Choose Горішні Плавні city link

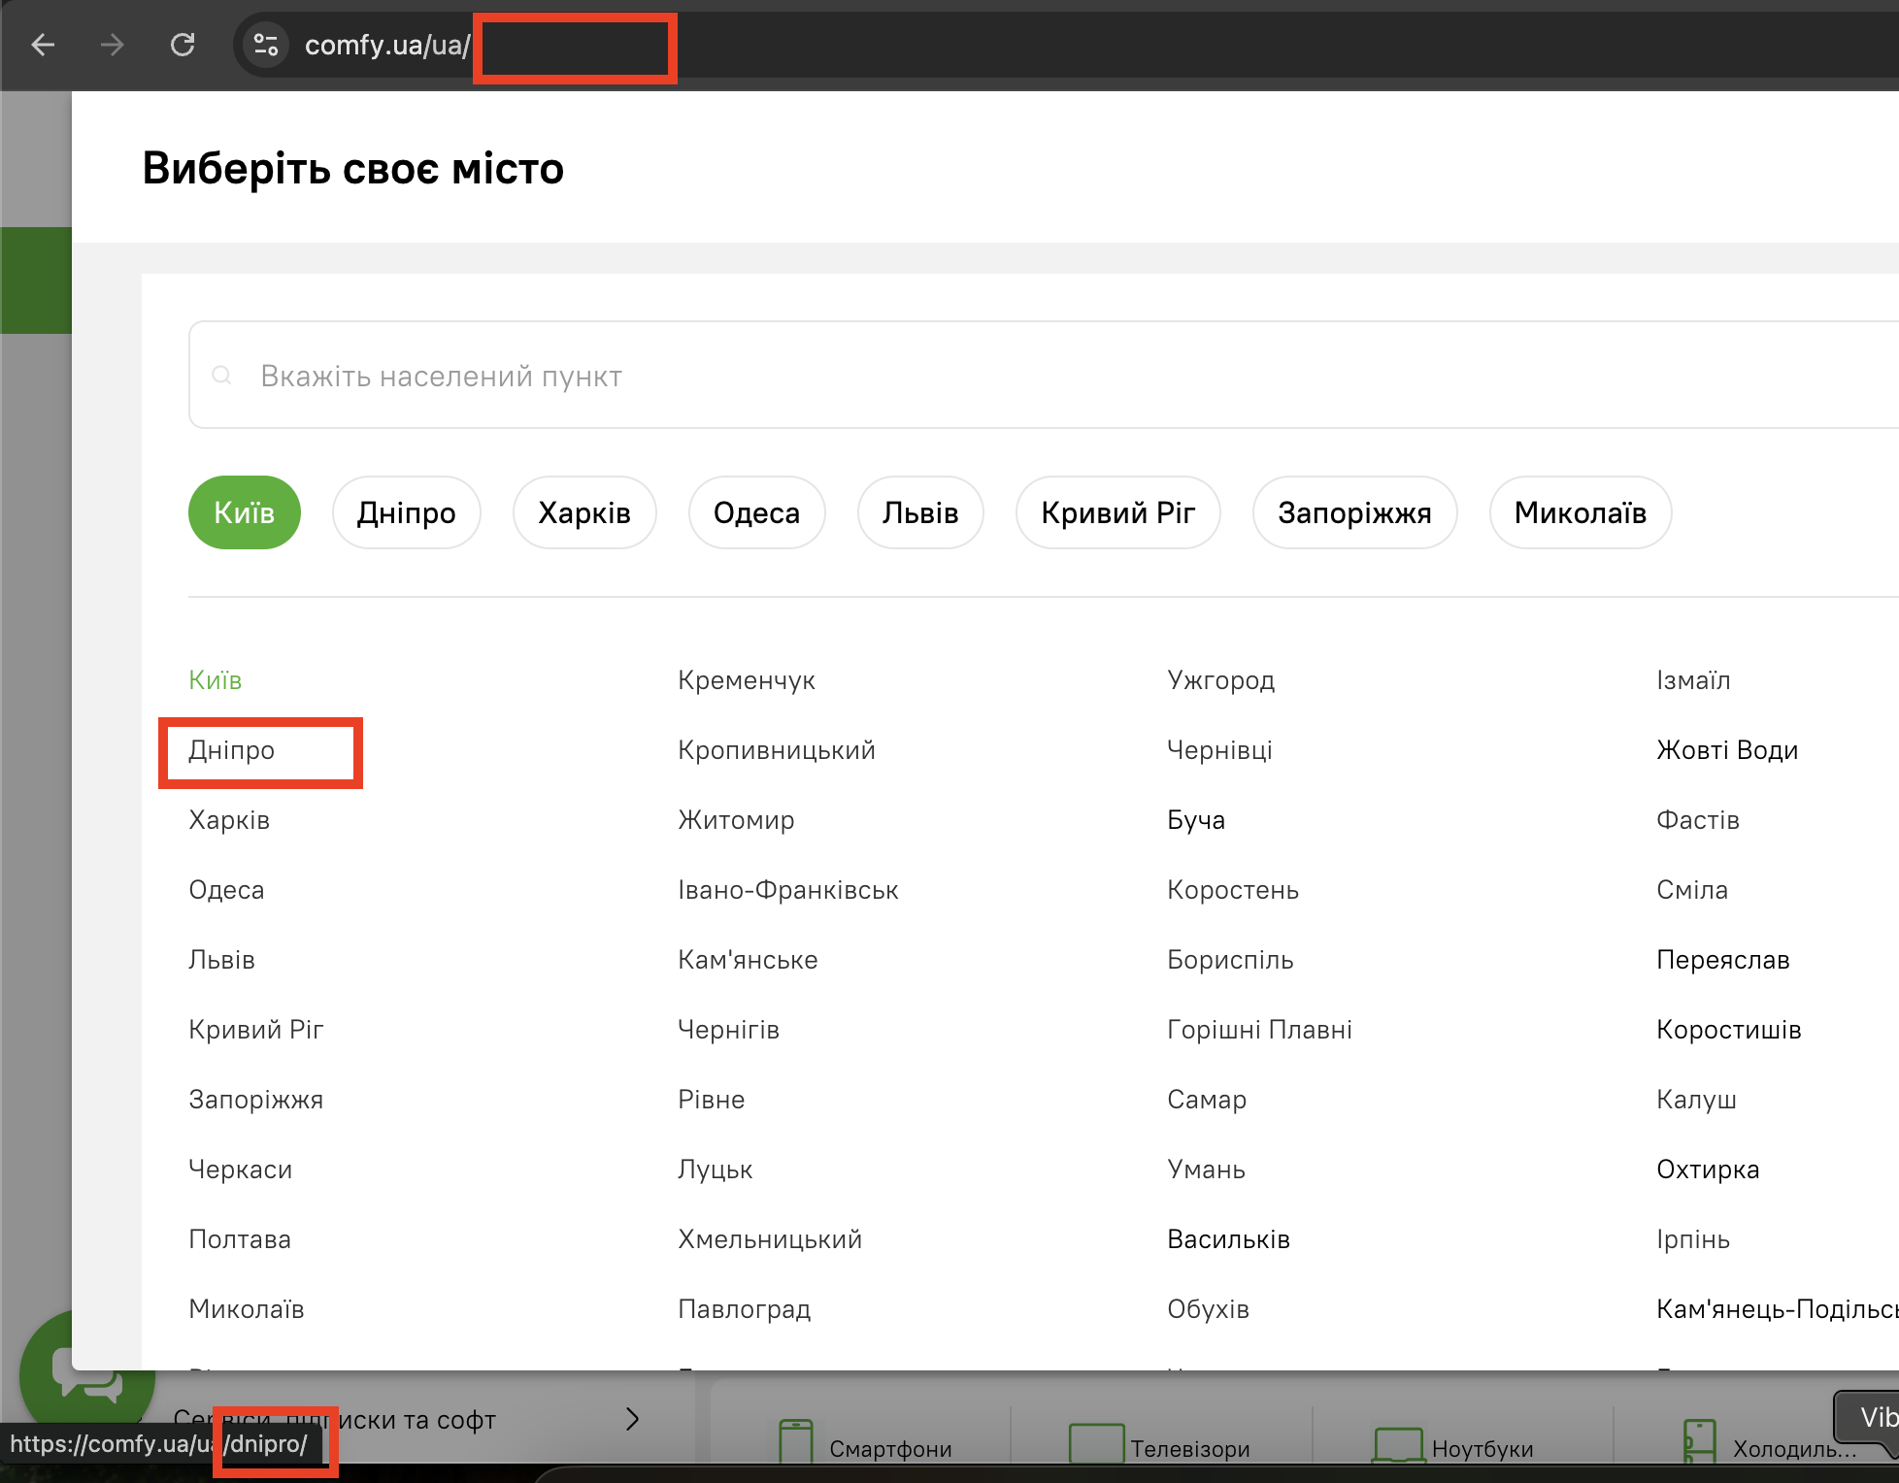(x=1260, y=1030)
